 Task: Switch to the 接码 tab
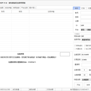(77, 8)
